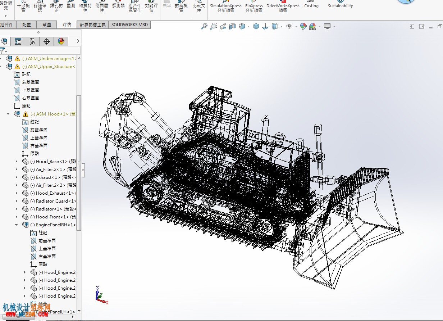
Task: Expand the Hood_Front<1> node
Action: [17, 217]
